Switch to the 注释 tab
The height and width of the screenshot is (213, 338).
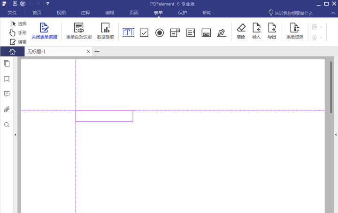pyautogui.click(x=85, y=13)
